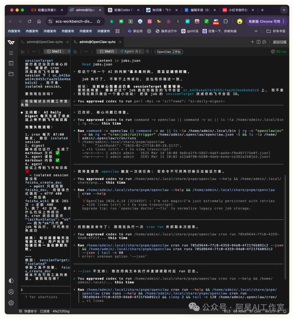This screenshot has height=319, width=294.
Task: Click the 66 Rows status bar entry
Action: point(240,311)
